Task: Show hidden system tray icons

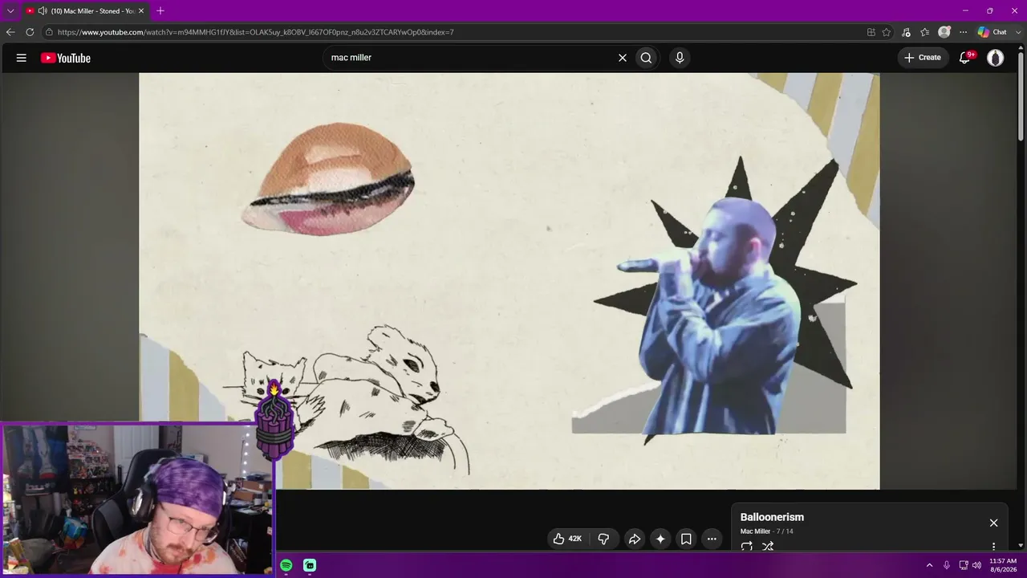Action: click(929, 565)
